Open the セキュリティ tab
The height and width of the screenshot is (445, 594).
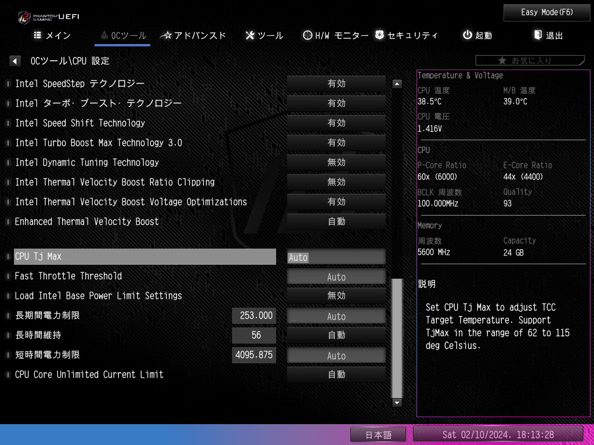click(407, 35)
